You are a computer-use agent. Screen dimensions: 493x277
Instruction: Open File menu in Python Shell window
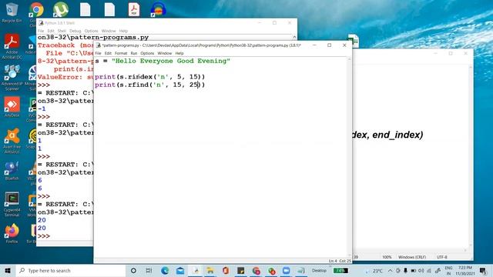click(x=41, y=31)
